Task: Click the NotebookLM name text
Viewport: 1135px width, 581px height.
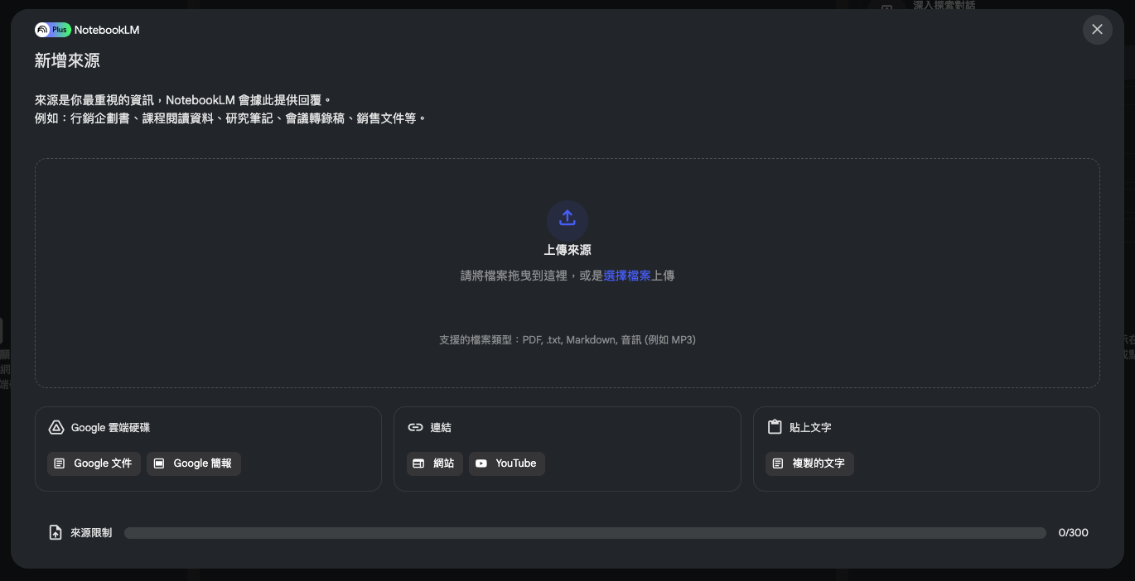Action: (107, 30)
